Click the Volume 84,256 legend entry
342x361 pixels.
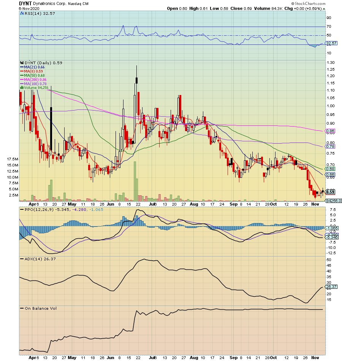36,88
